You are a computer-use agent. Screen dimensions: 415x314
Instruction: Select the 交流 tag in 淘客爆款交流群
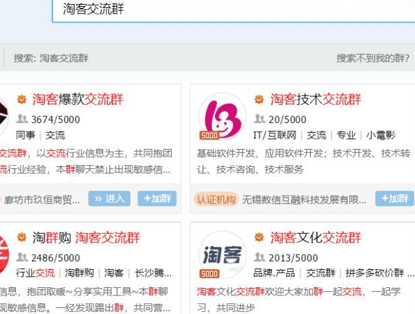[55, 135]
